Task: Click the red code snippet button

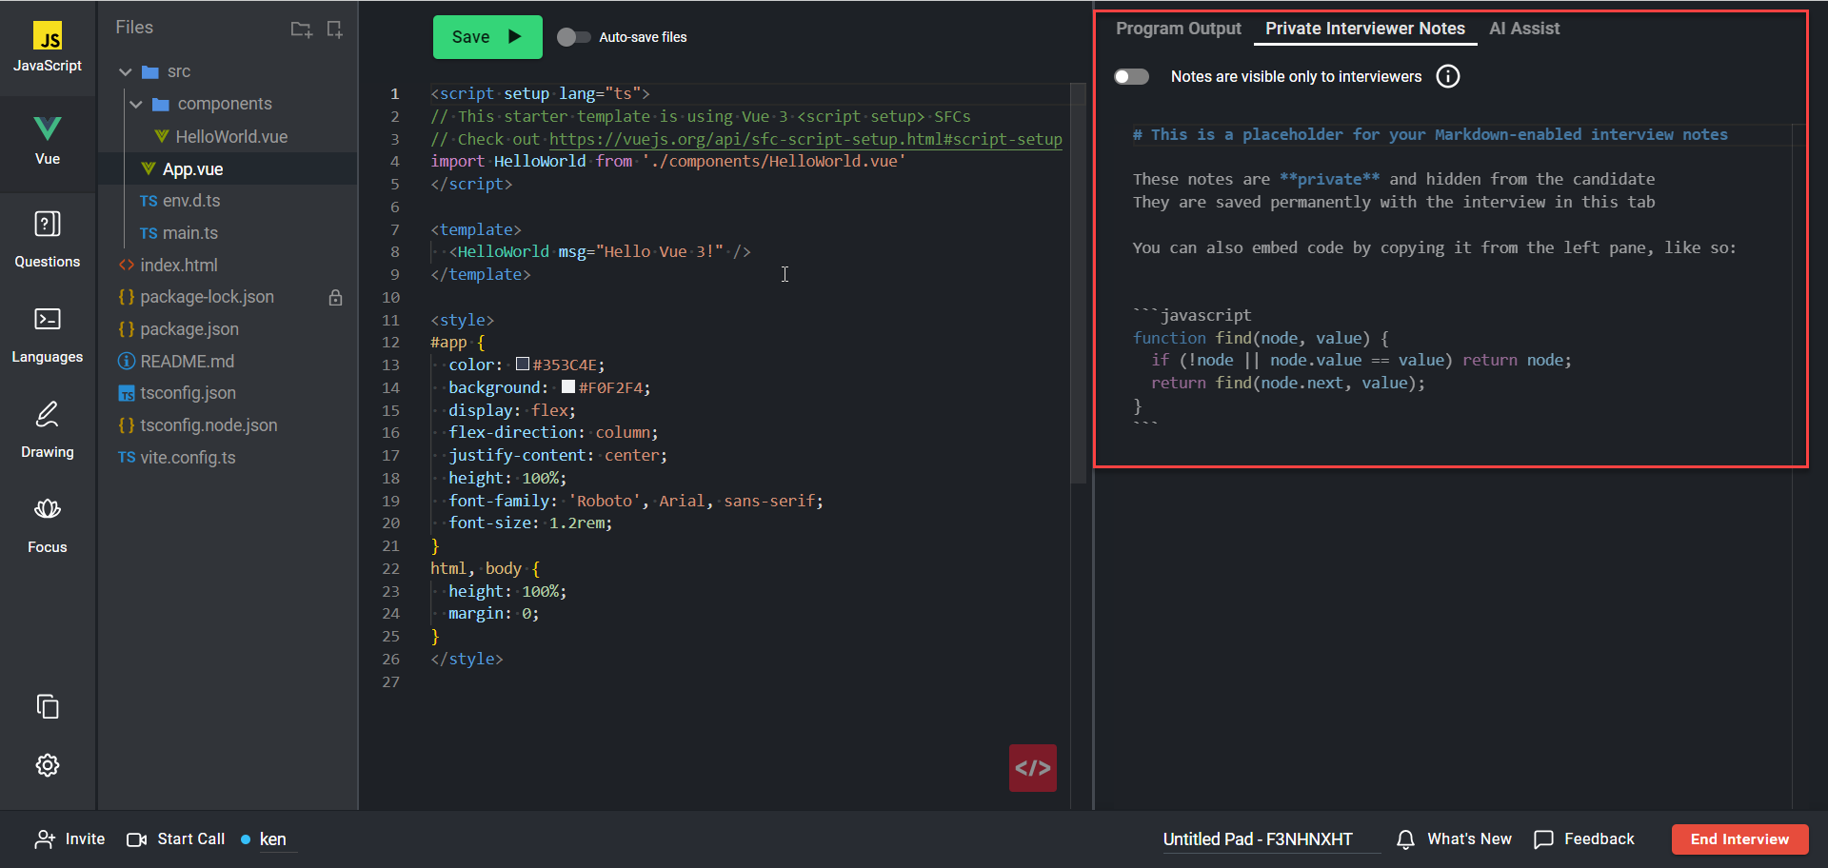Action: click(1032, 768)
